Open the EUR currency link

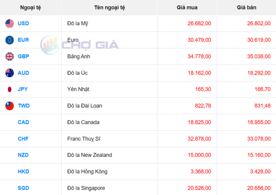(x=23, y=40)
